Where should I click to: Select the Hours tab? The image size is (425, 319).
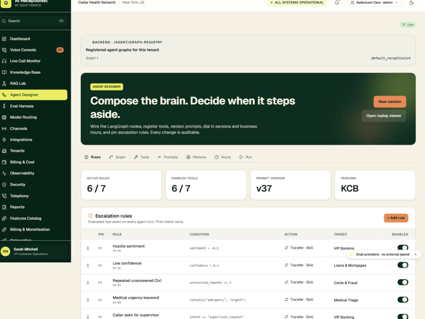(x=223, y=157)
